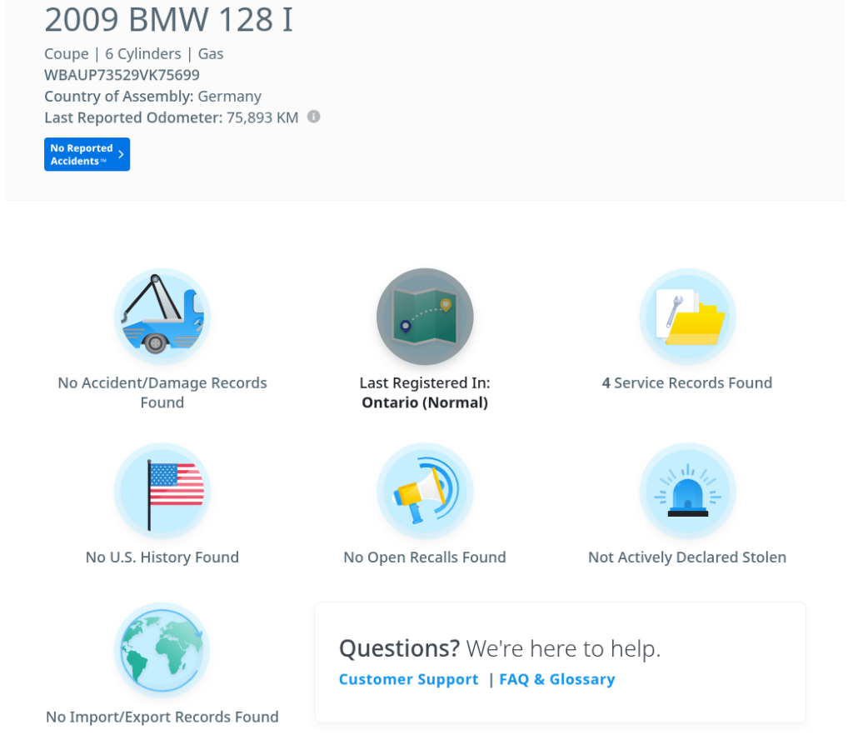853x750 pixels.
Task: Click the odometer info icon
Action: (313, 117)
